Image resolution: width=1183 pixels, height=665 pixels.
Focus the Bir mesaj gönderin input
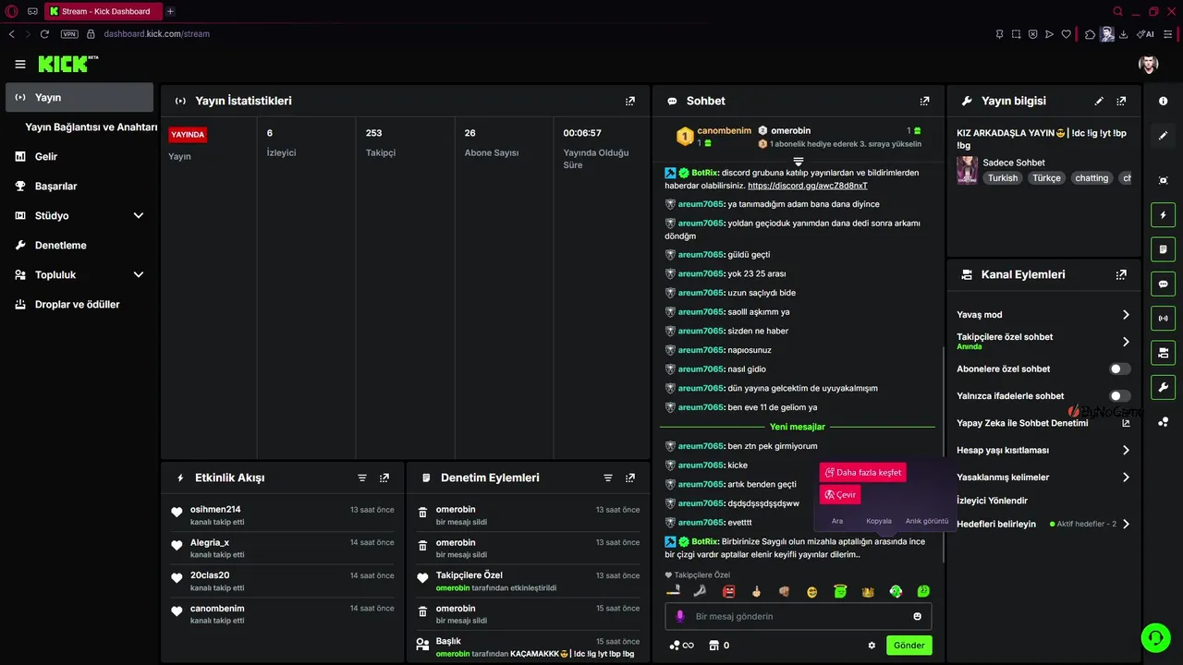pos(799,616)
